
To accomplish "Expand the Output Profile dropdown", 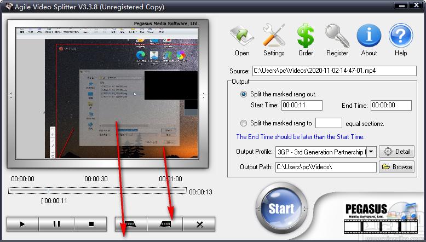I will [371, 152].
